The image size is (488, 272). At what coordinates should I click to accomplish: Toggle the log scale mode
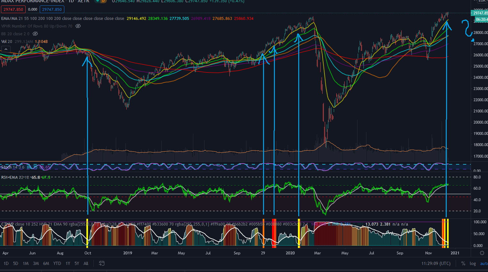coord(473,263)
